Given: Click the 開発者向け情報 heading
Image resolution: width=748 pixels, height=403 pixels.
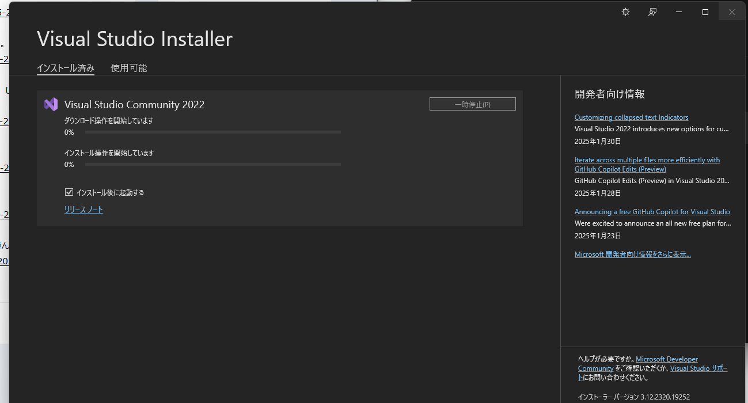Looking at the screenshot, I should click(x=610, y=94).
